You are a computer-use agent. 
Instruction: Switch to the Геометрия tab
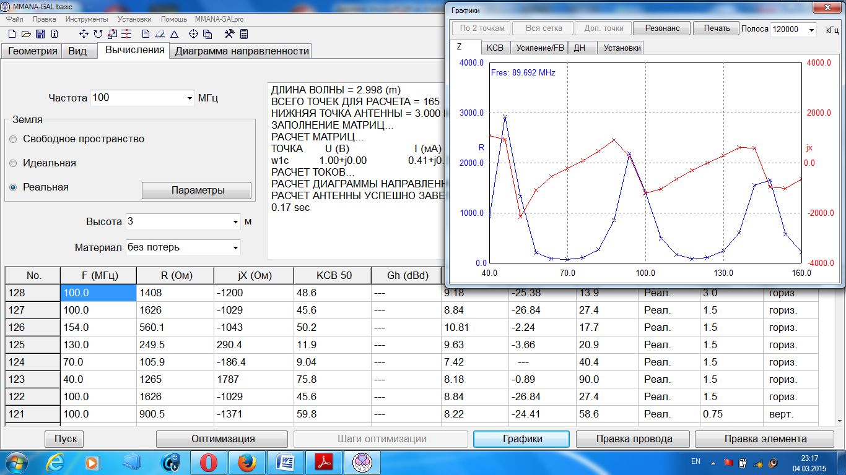[32, 51]
